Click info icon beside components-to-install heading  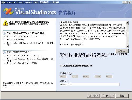pyautogui.click(x=4, y=52)
